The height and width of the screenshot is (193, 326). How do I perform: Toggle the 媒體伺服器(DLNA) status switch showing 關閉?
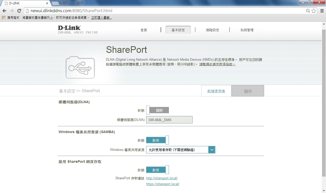[x=157, y=110]
